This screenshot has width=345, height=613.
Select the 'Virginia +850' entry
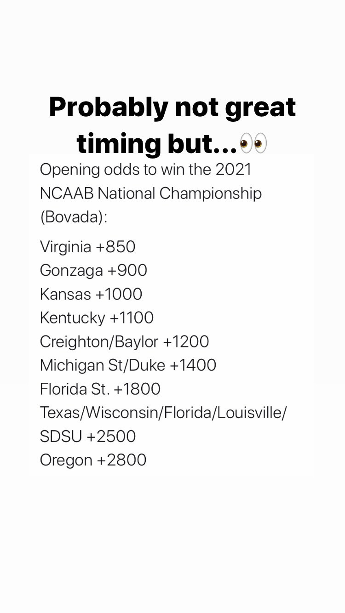point(88,247)
